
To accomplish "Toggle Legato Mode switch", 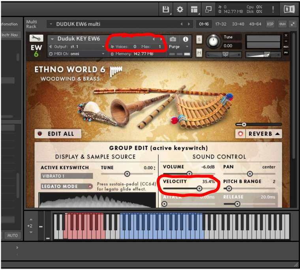I will (x=90, y=186).
